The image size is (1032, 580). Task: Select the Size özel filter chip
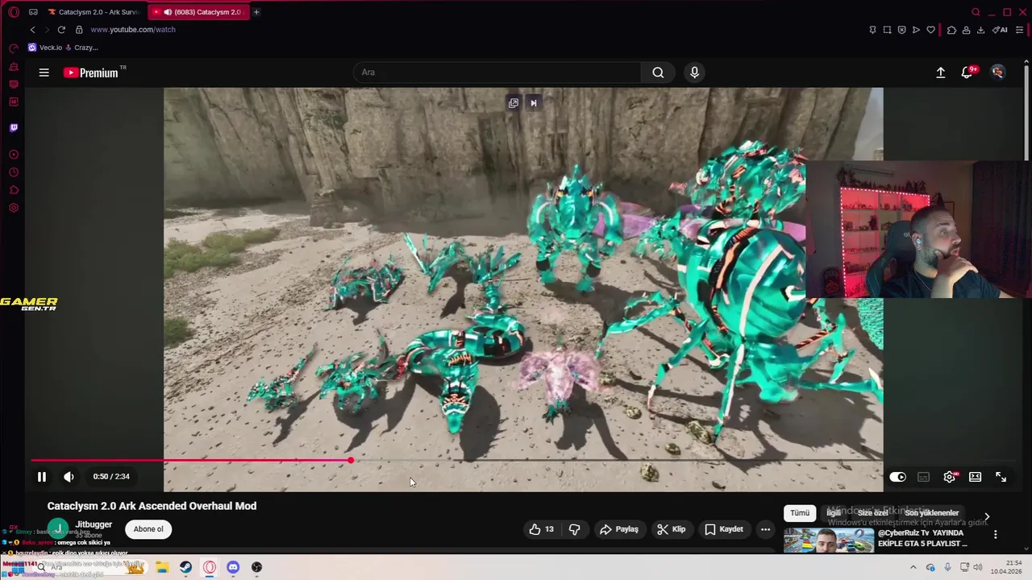click(872, 513)
